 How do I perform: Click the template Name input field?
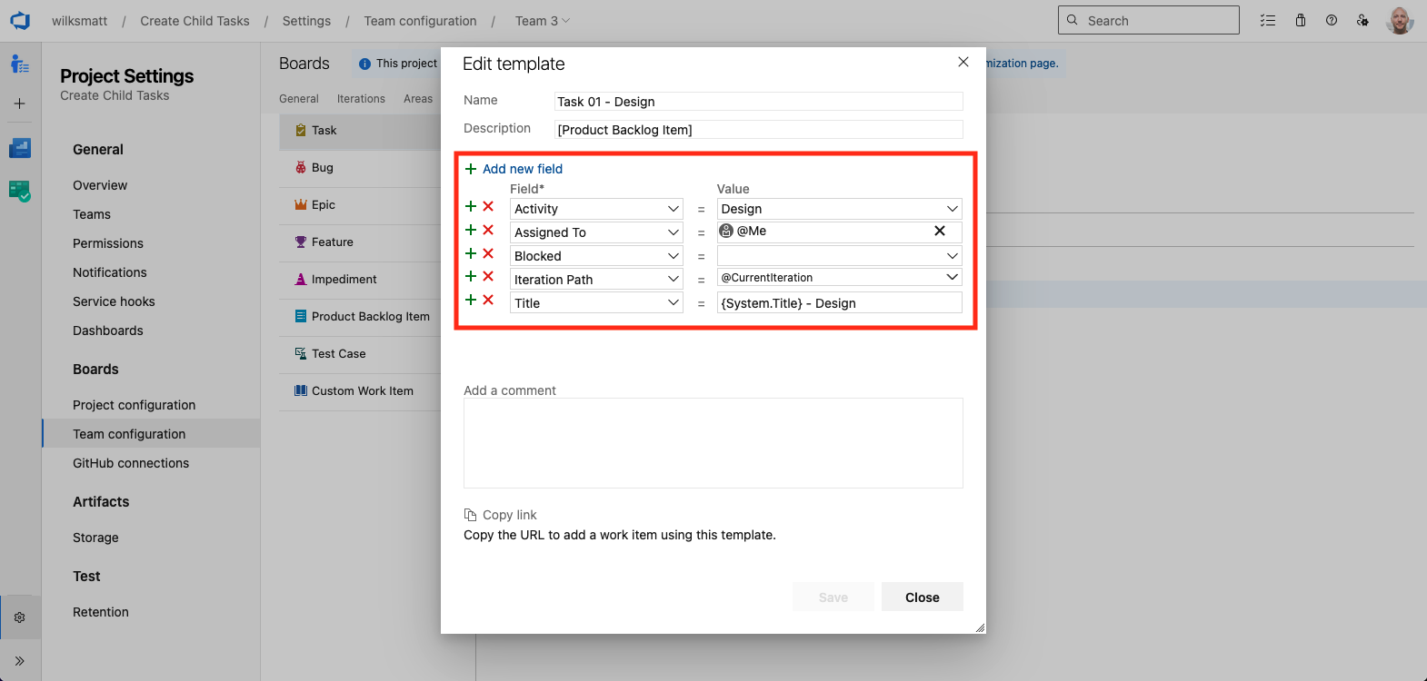[x=759, y=102]
